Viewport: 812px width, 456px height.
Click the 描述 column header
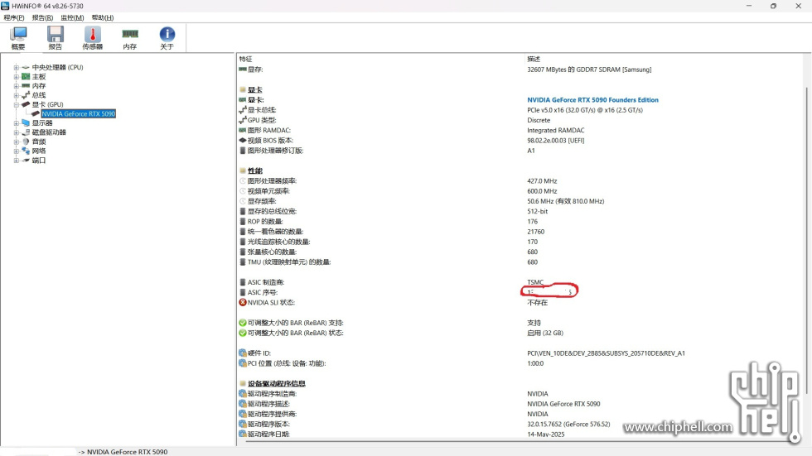pos(534,59)
